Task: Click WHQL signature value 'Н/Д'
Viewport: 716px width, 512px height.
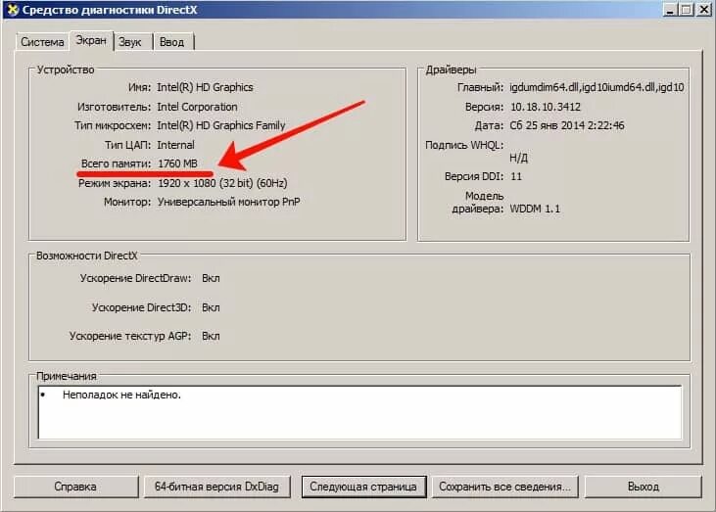Action: (519, 158)
